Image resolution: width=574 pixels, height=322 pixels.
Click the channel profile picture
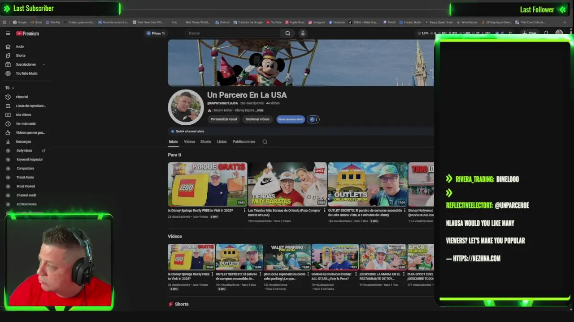click(186, 107)
